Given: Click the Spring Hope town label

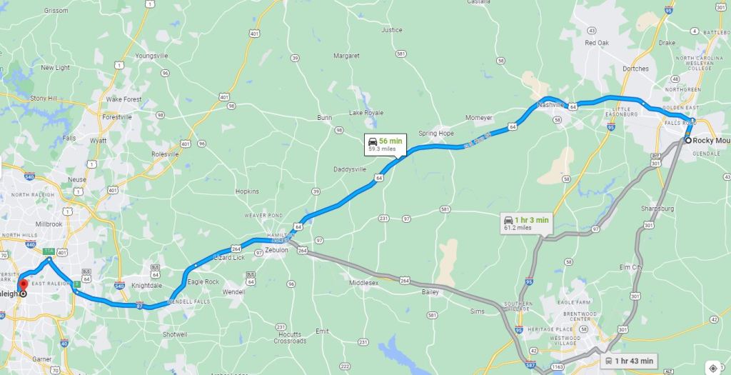Looking at the screenshot, I should click(436, 134).
